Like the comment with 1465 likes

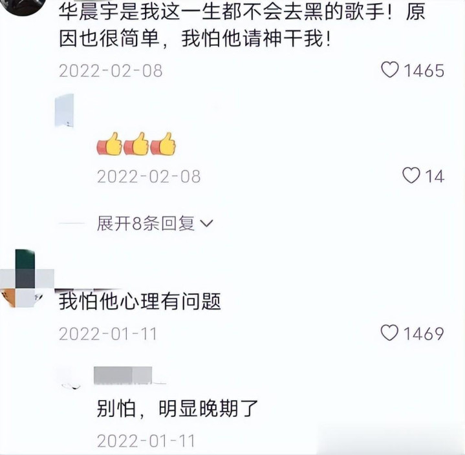point(389,70)
